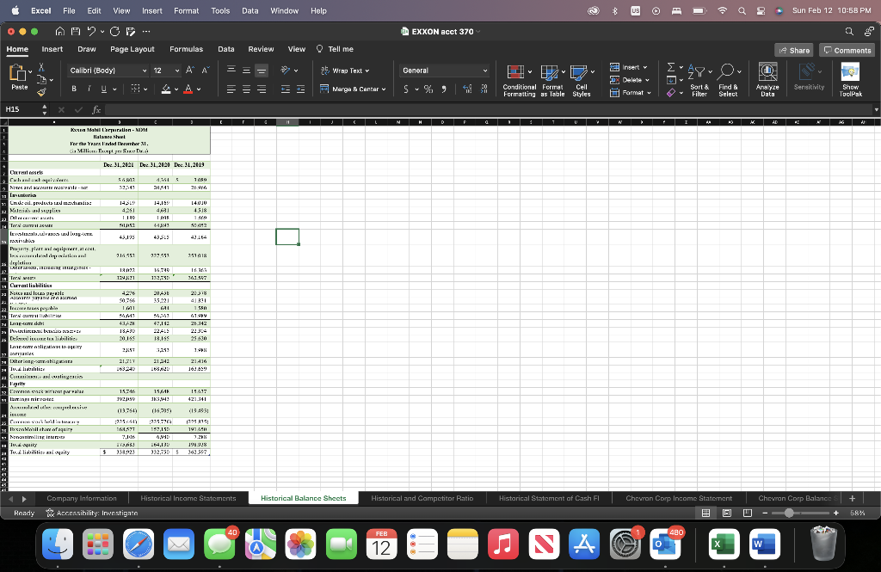Add a new sheet with plus button
Screen dimensions: 881x572
[853, 498]
